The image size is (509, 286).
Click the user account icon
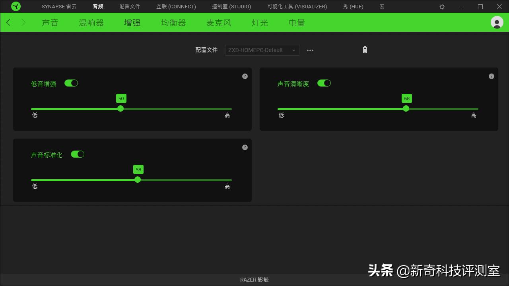497,22
